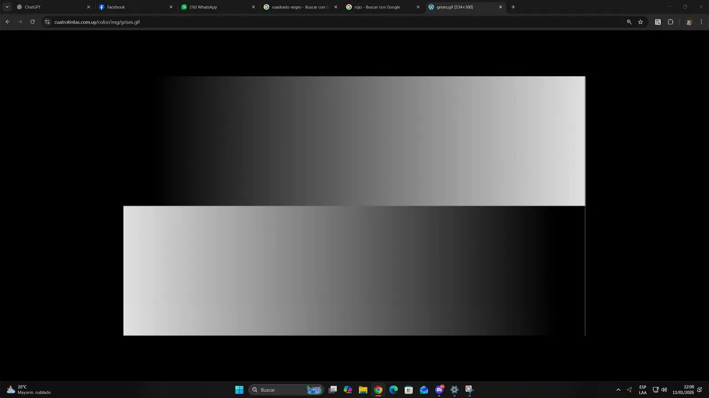This screenshot has width=709, height=398.
Task: Click the grayscale gradient image
Action: coord(354,206)
